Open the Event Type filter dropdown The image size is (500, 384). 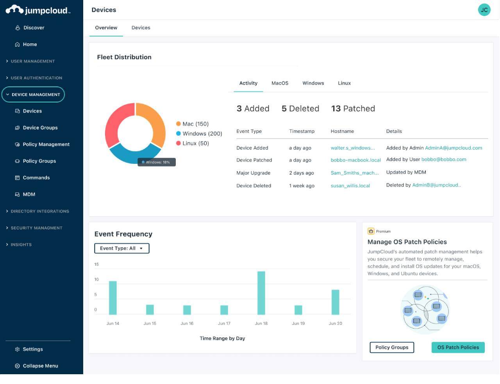(x=121, y=248)
